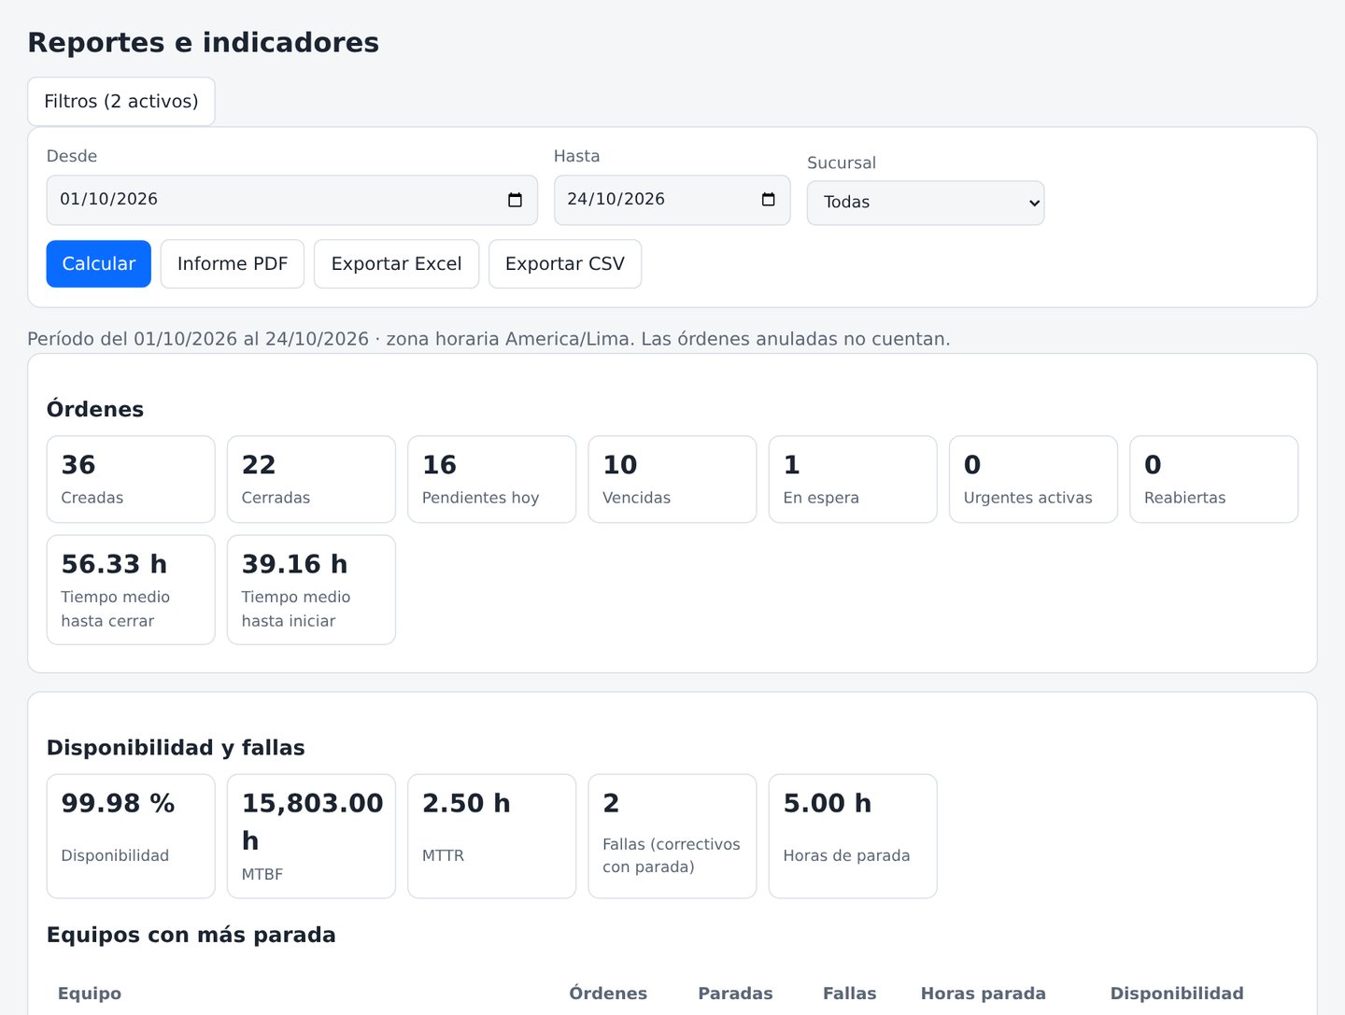Select the 16 Pendientes hoy card
Image resolution: width=1345 pixels, height=1015 pixels.
pos(492,479)
